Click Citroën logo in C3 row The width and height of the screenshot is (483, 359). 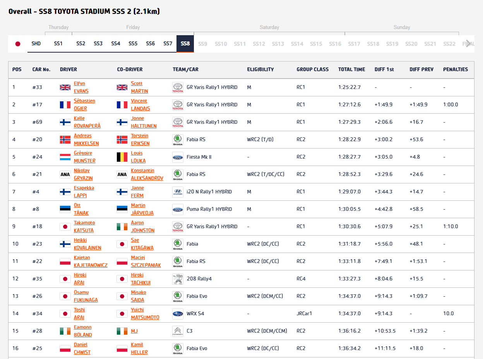pos(178,331)
